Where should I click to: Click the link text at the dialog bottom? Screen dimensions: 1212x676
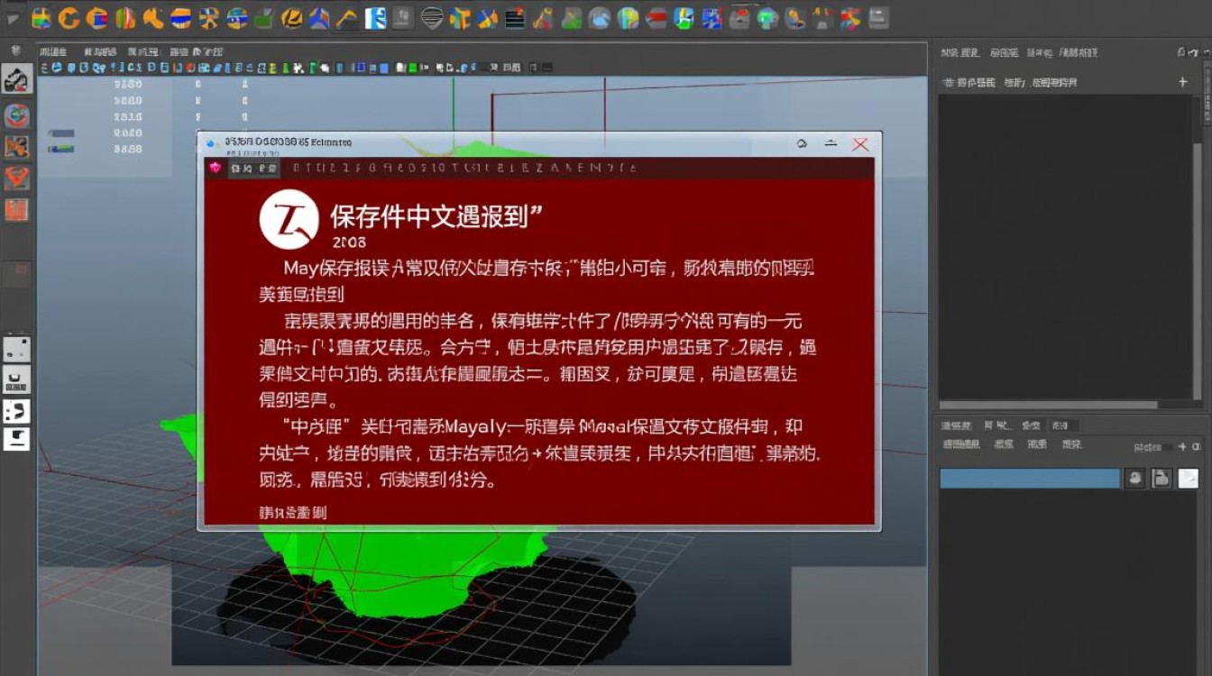tap(293, 513)
